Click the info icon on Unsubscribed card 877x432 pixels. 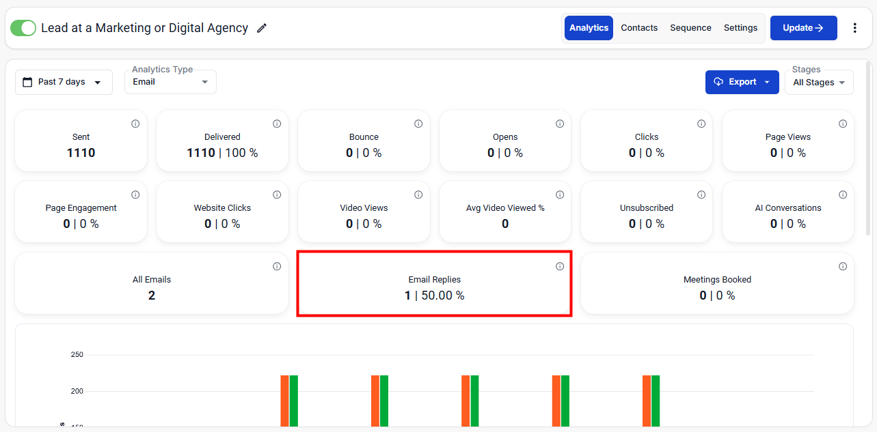click(x=701, y=195)
